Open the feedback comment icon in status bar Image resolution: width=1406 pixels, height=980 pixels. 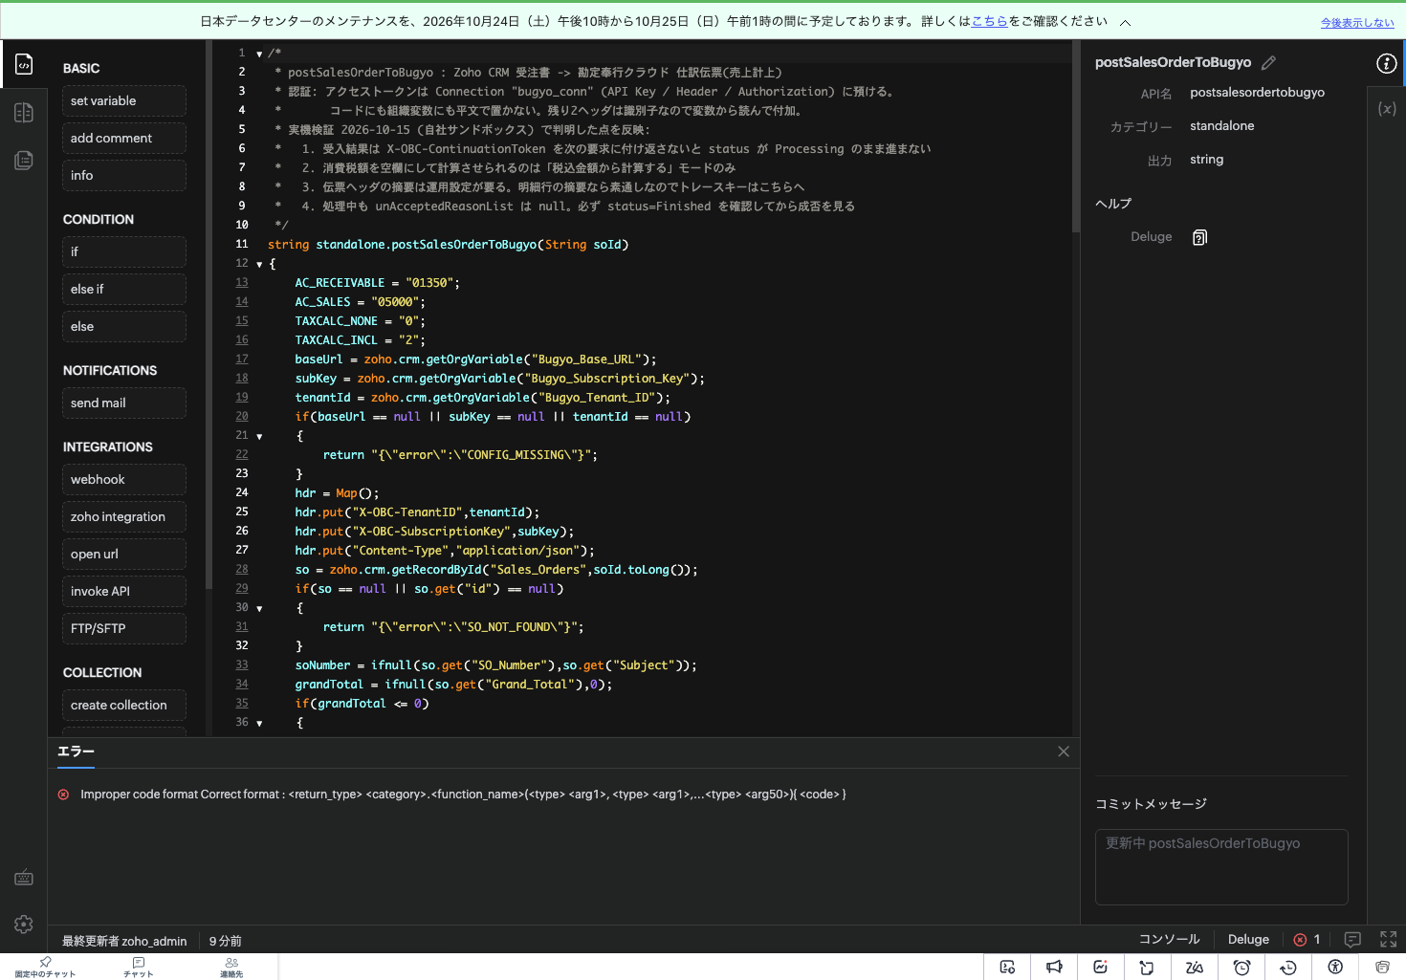1352,940
